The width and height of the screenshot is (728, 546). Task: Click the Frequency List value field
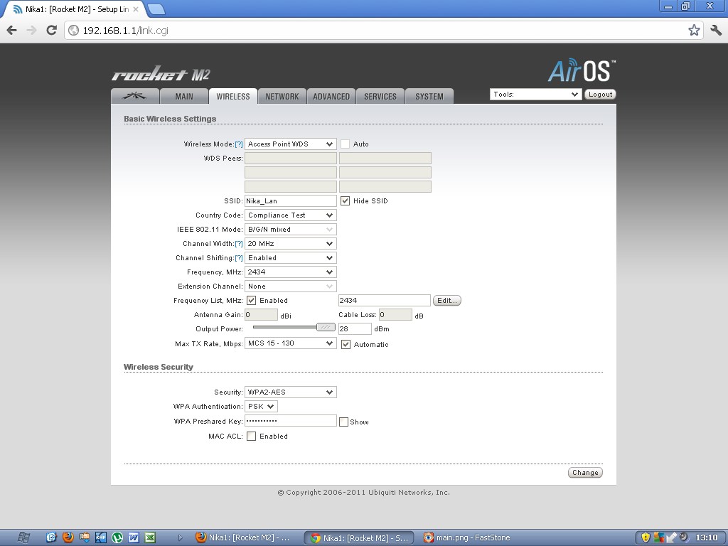click(385, 301)
